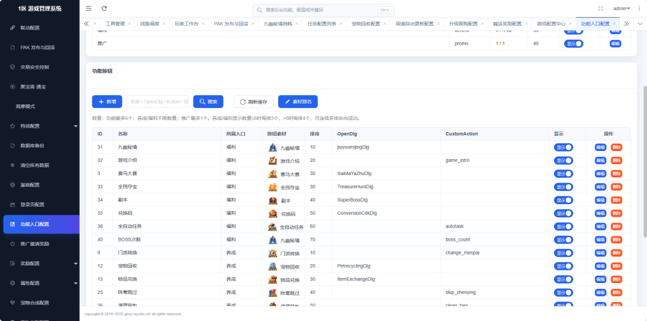
Task: Focus the 名称/OpenDlg filter input
Action: tap(158, 102)
